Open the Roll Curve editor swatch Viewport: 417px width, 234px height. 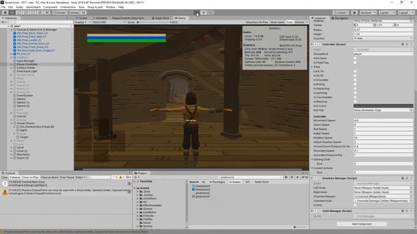(383, 106)
